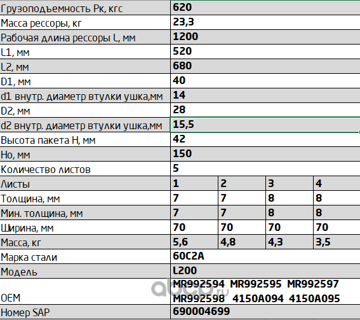Select the L1 value 520
The image size is (360, 320).
(x=265, y=52)
